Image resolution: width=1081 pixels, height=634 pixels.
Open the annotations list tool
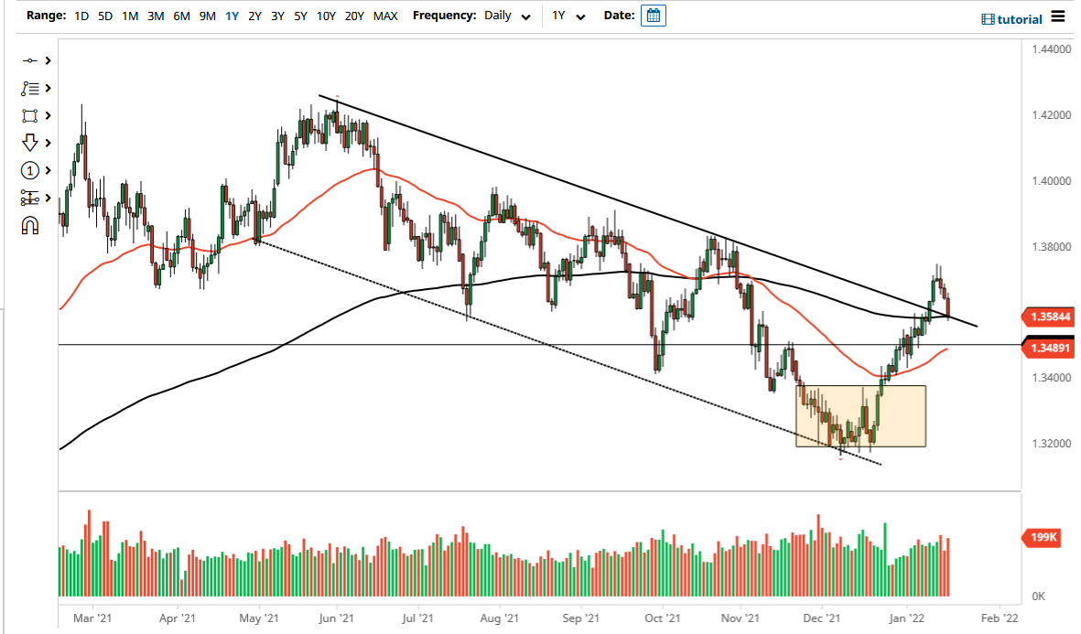[30, 88]
